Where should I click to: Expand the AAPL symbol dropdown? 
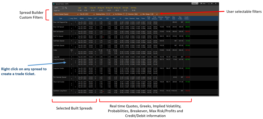tap(63, 8)
